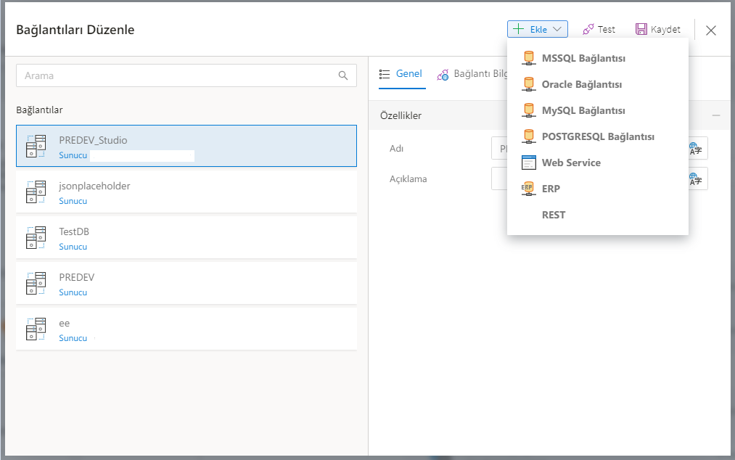Collapse the Özellikler section
Screen dimensions: 735x460
(x=716, y=115)
